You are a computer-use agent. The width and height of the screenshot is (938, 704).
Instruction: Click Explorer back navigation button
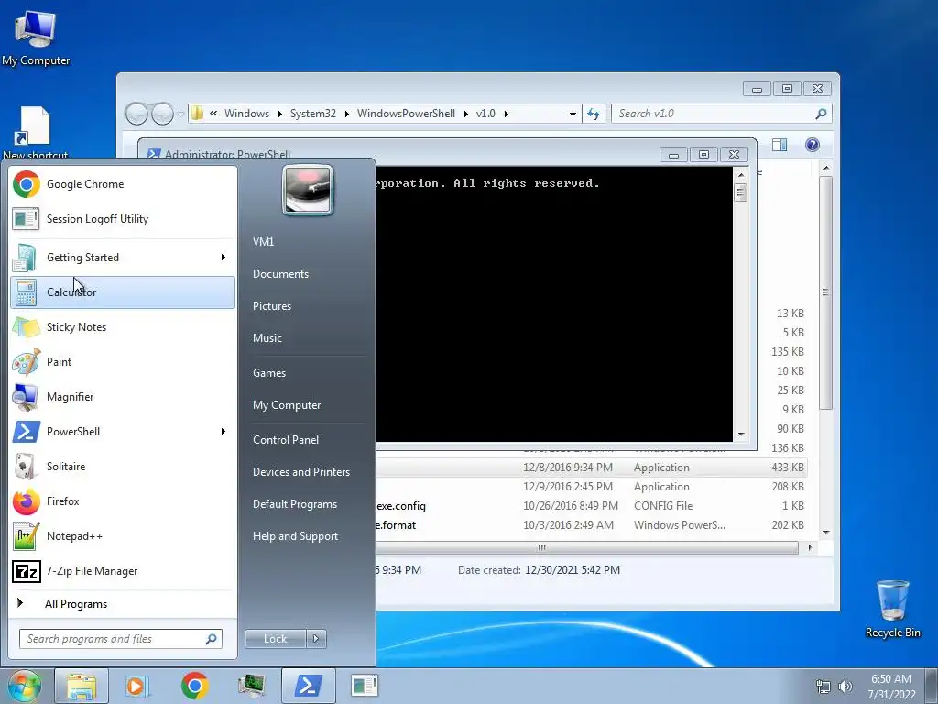click(136, 114)
